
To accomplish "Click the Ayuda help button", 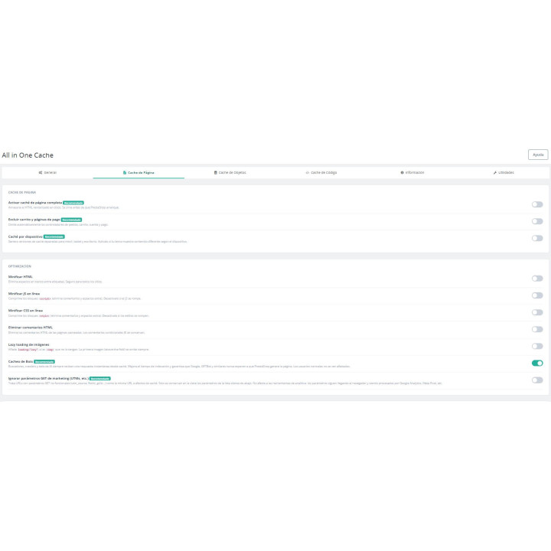I will (x=538, y=155).
